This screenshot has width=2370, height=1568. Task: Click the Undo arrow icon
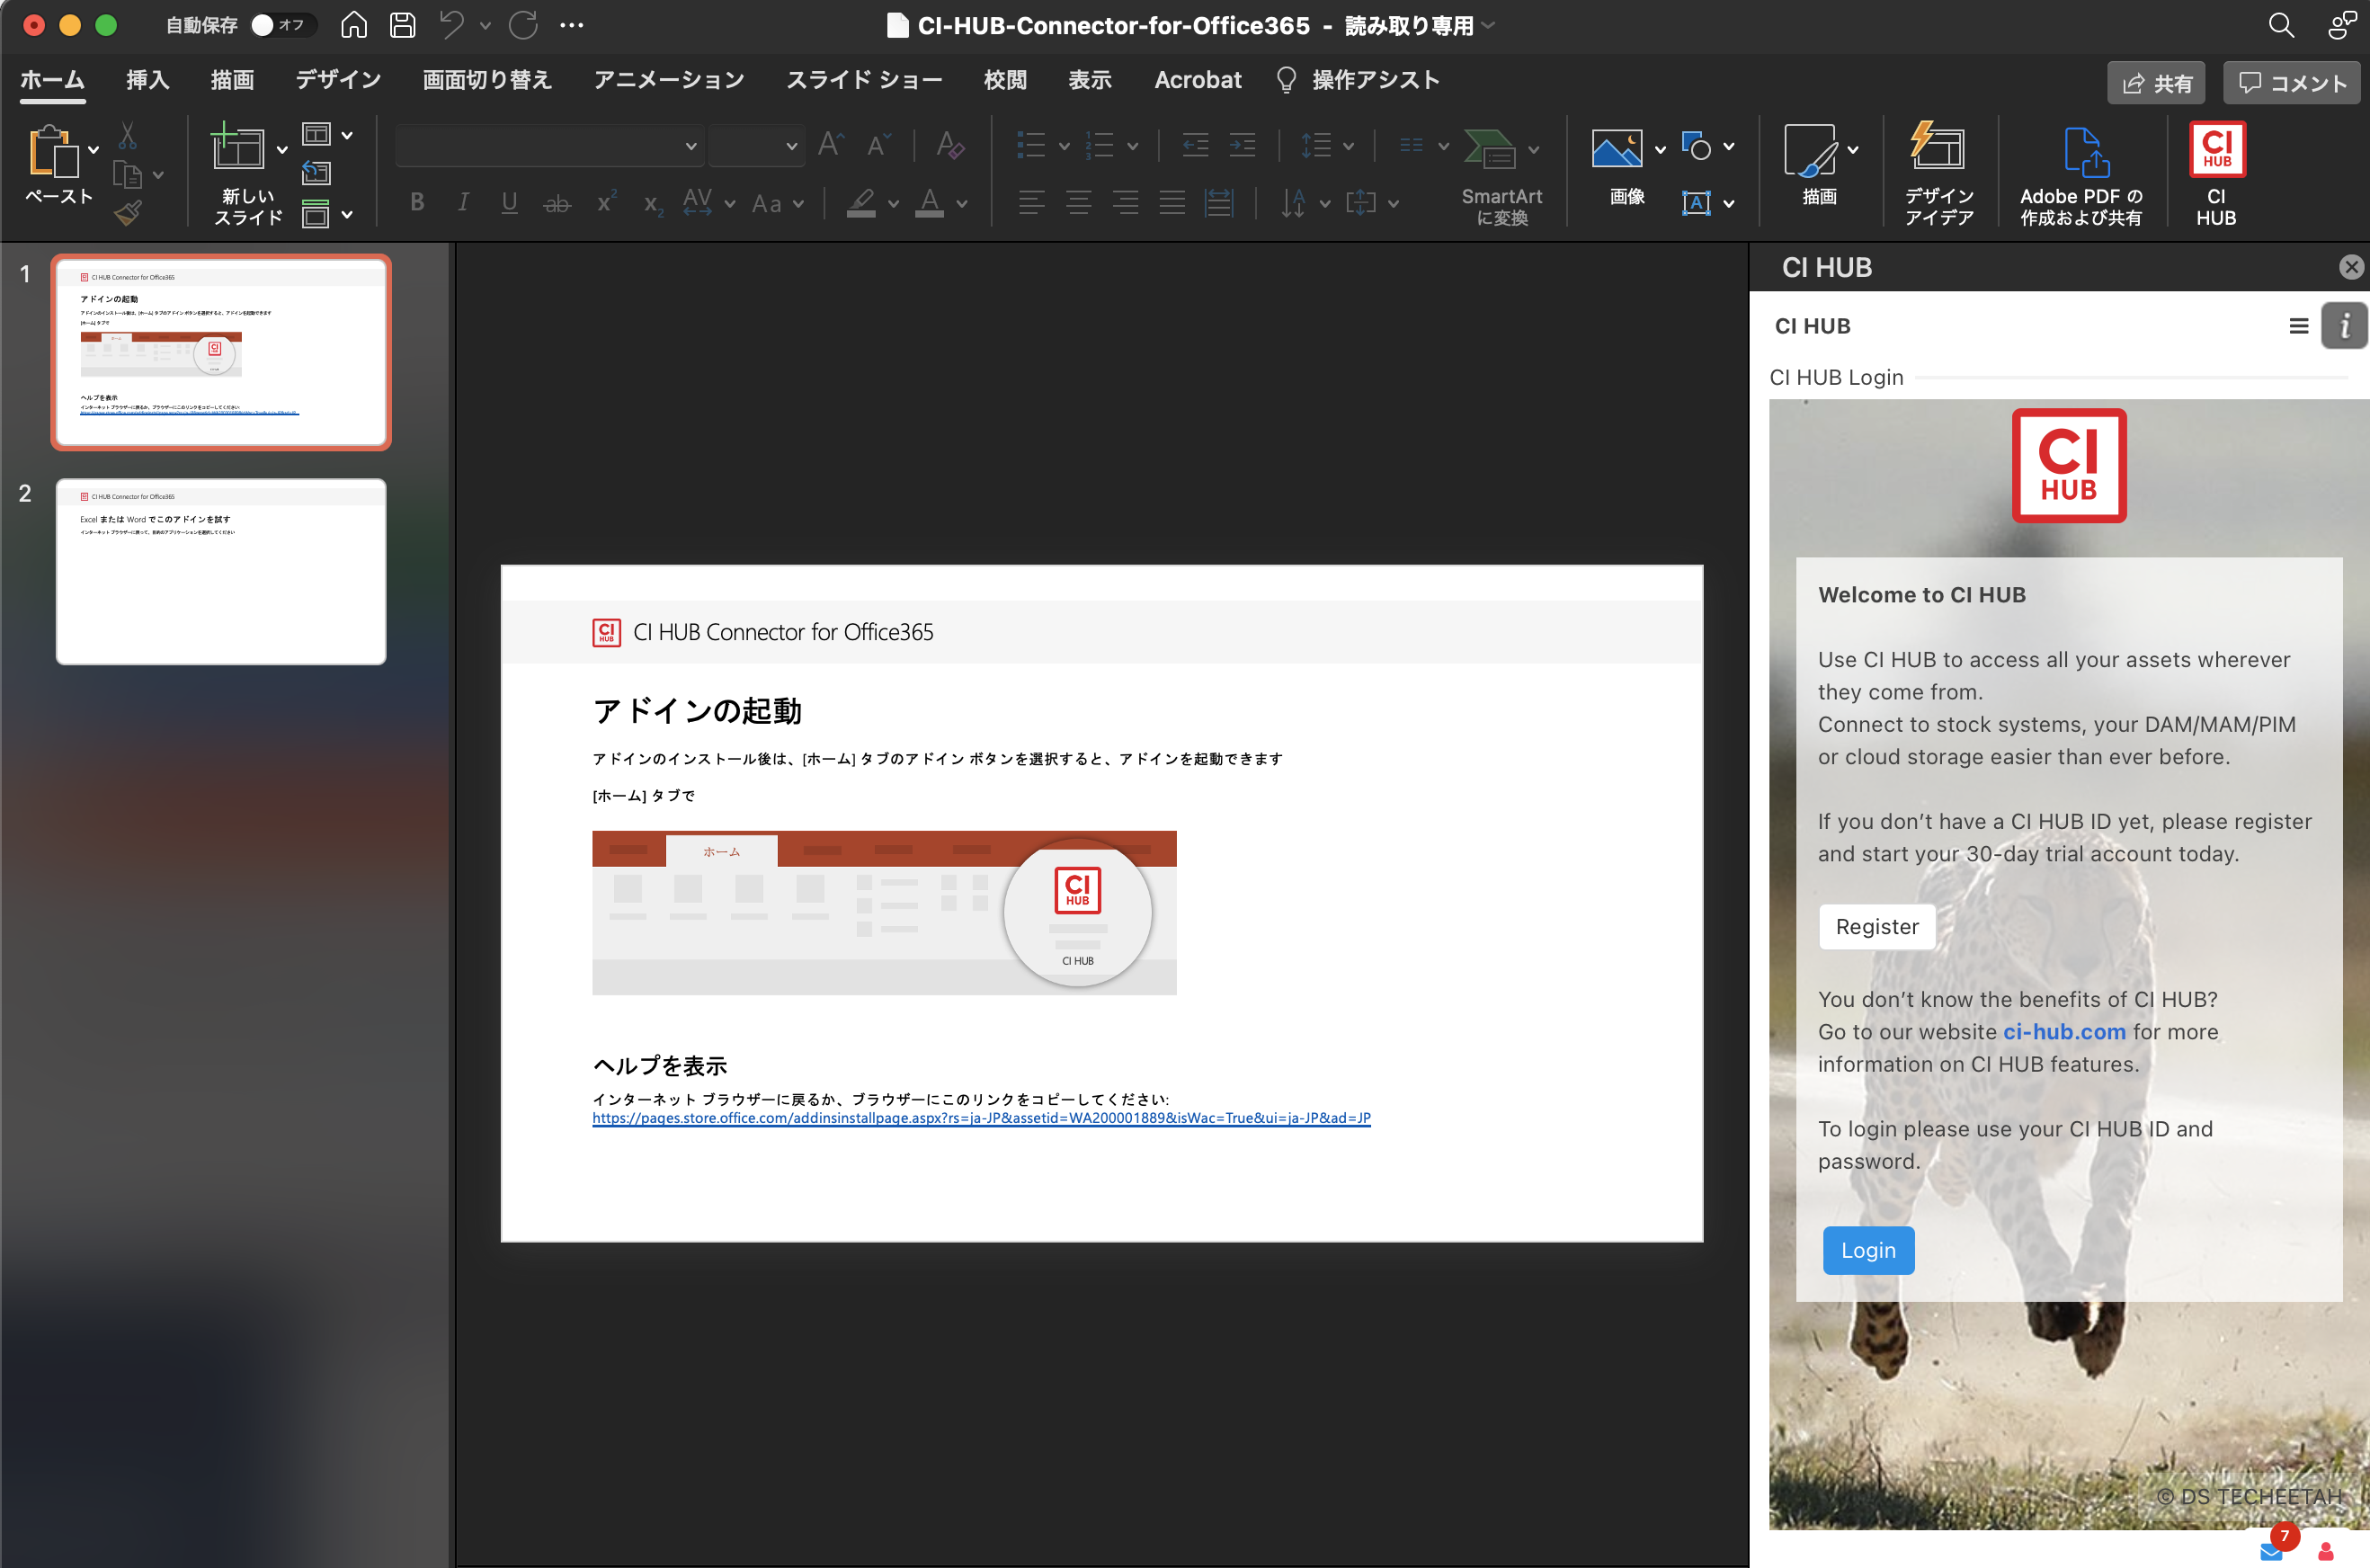(x=452, y=25)
